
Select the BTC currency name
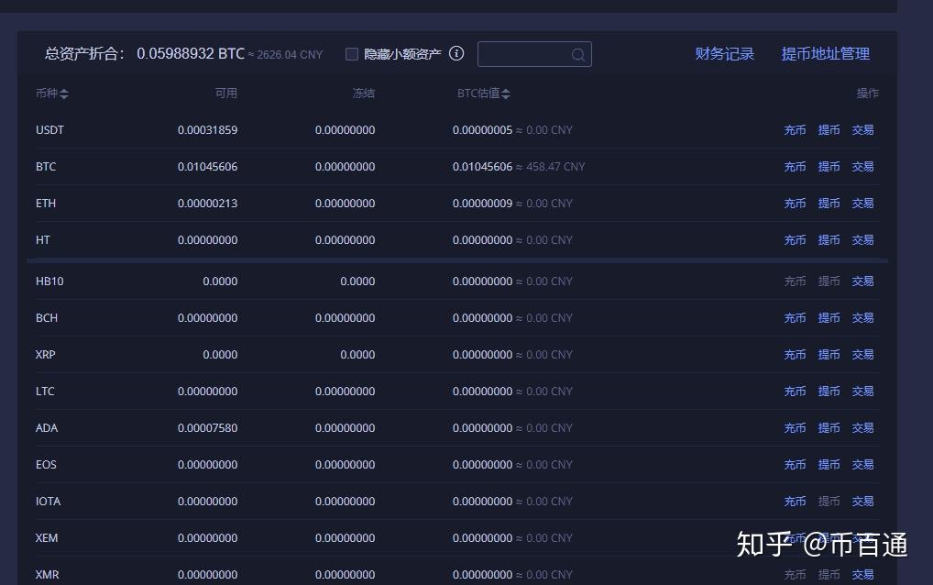click(x=46, y=167)
